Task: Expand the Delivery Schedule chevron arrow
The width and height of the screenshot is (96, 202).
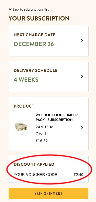Action: (x=82, y=76)
